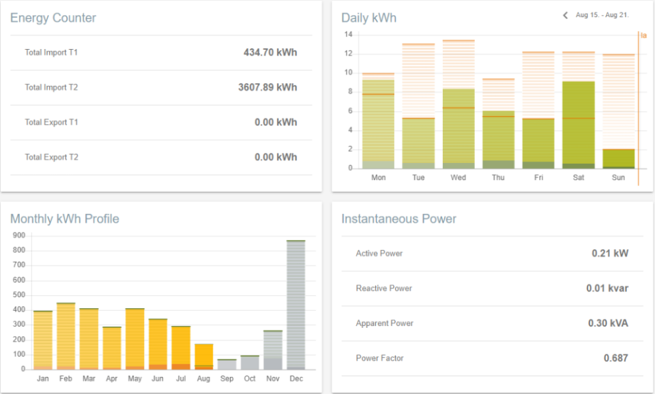Click the Total Export T1 row label
This screenshot has width=655, height=394.
[51, 122]
